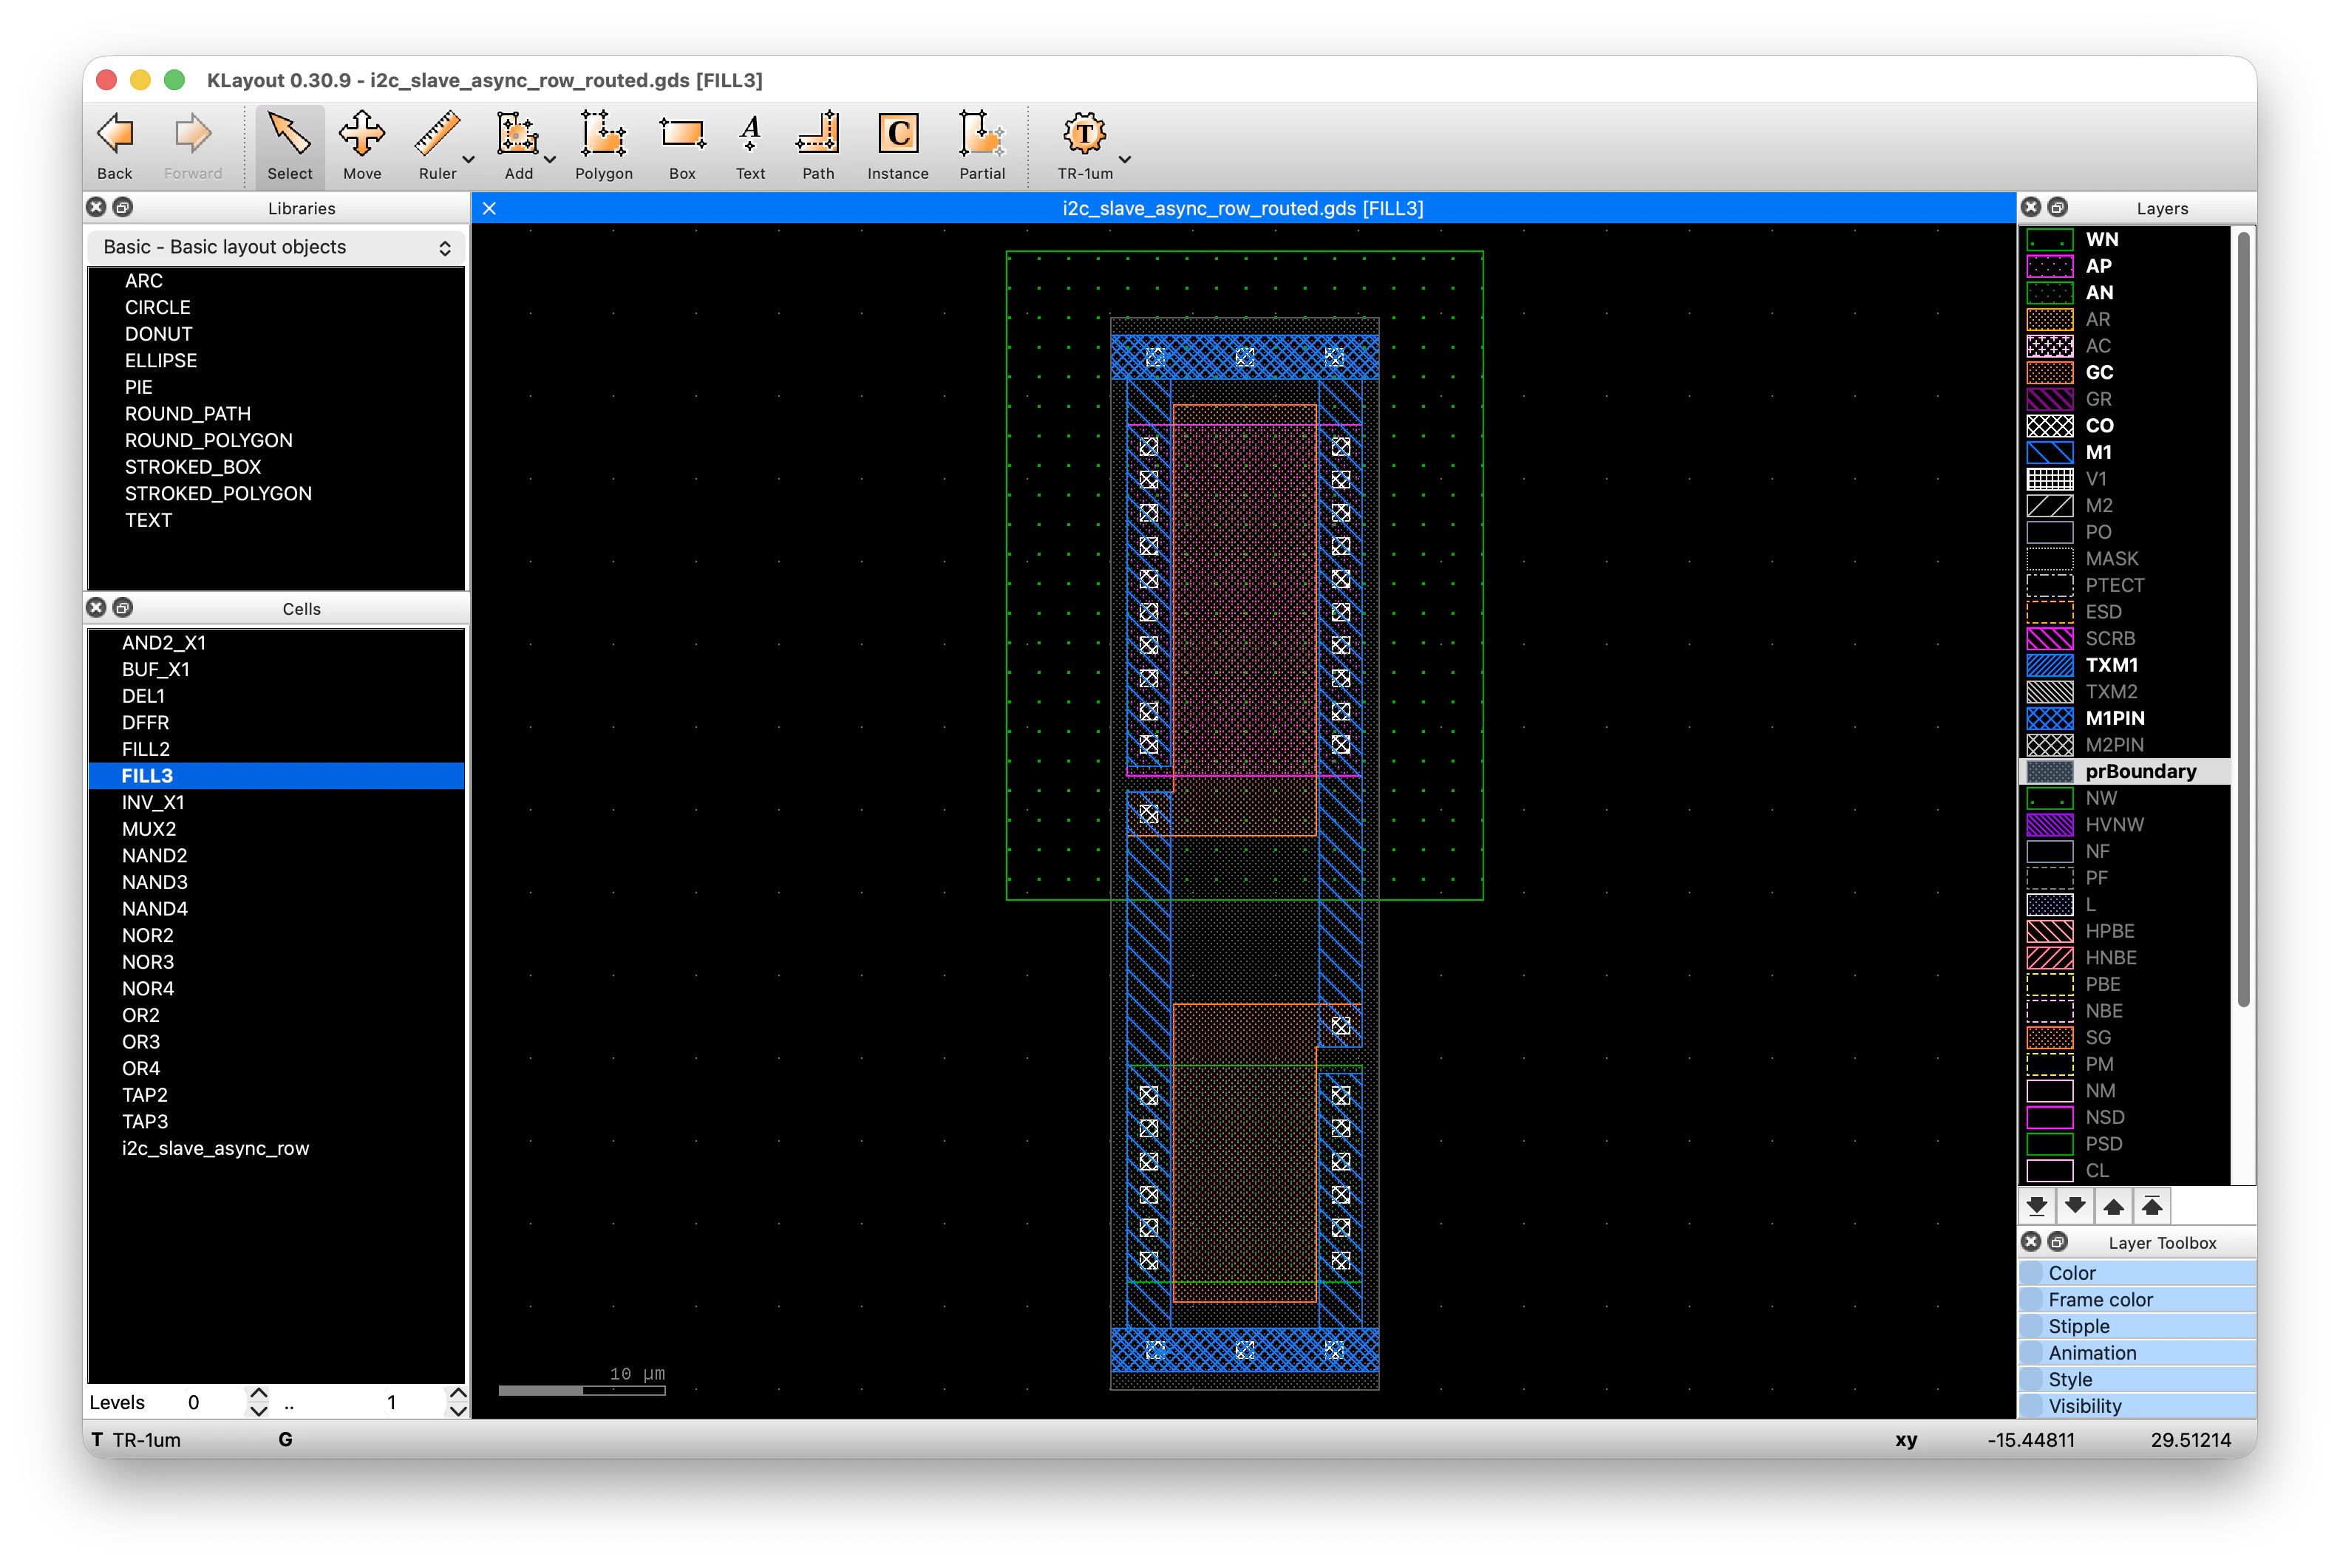Click the maximum Levels stepper

(458, 1402)
